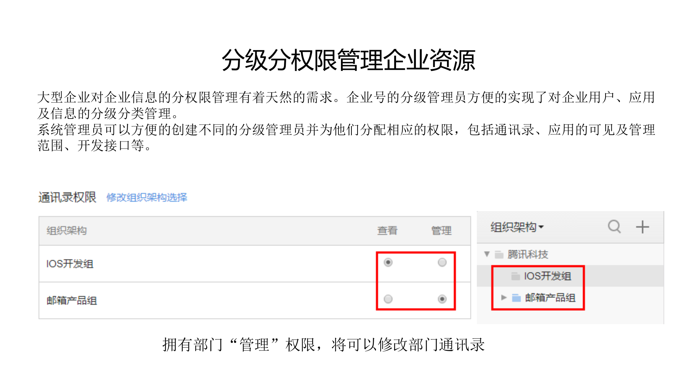
Task: Select the 管理 radio for 邮箱产品组
Action: click(442, 299)
